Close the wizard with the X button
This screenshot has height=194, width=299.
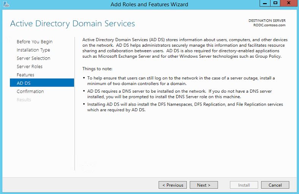coord(288,3)
